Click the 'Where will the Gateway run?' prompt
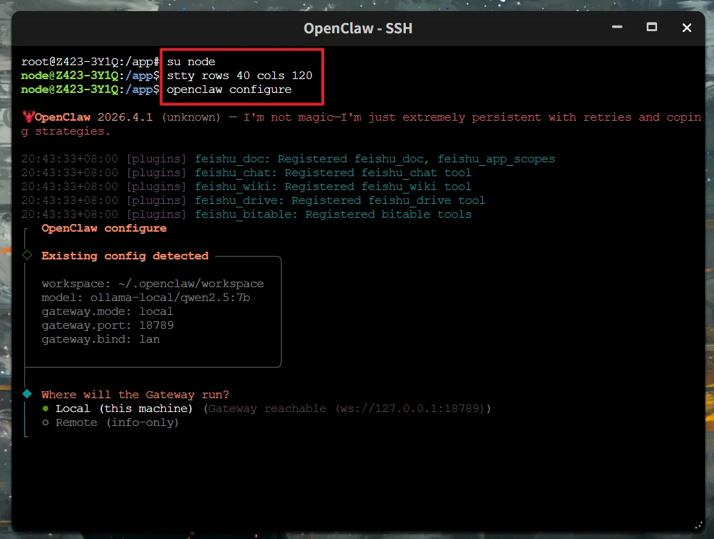 [x=135, y=395]
